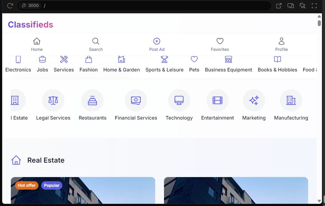The width and height of the screenshot is (325, 206).
Task: Click the Sports & Leisure trophy icon
Action: click(x=164, y=59)
